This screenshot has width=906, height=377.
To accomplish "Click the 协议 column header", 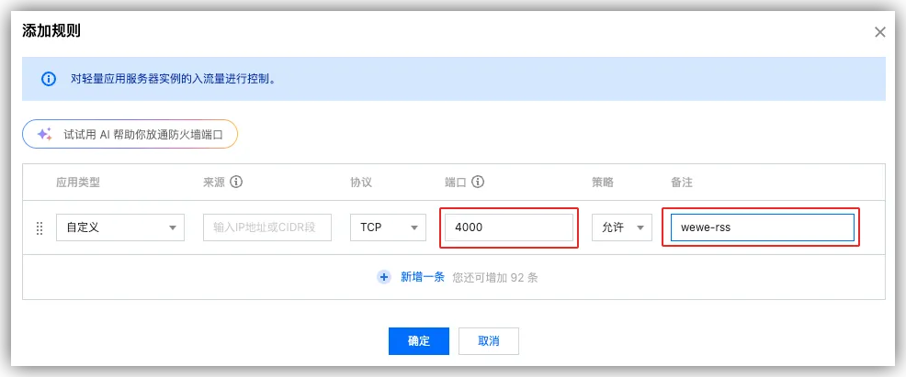I will point(361,183).
